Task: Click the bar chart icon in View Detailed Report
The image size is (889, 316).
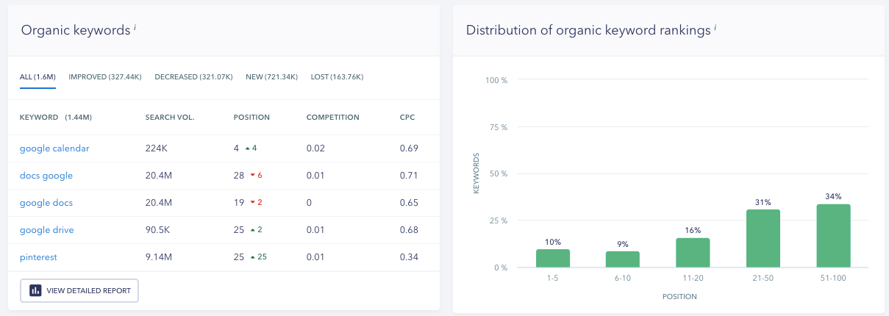Action: (x=35, y=290)
